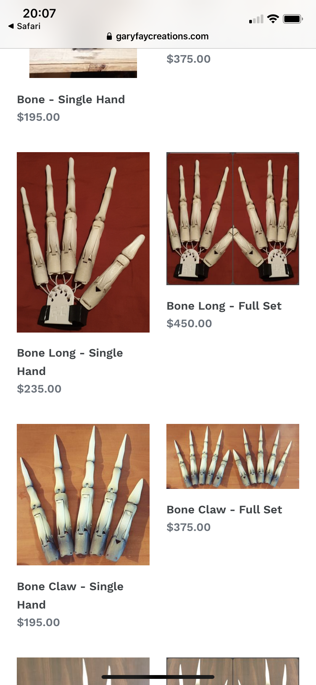
Task: Tap the lock icon in address bar
Action: (x=109, y=36)
